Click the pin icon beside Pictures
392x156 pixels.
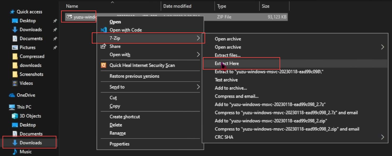click(x=55, y=47)
